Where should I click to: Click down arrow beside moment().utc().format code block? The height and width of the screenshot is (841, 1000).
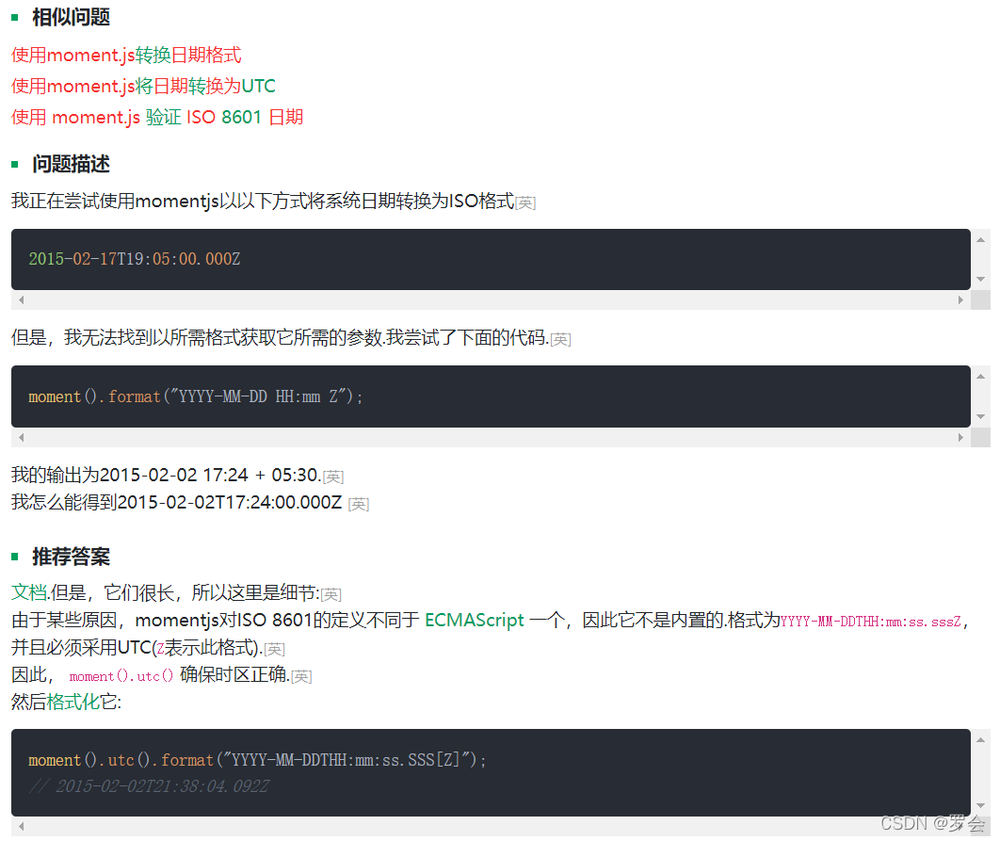click(x=980, y=806)
